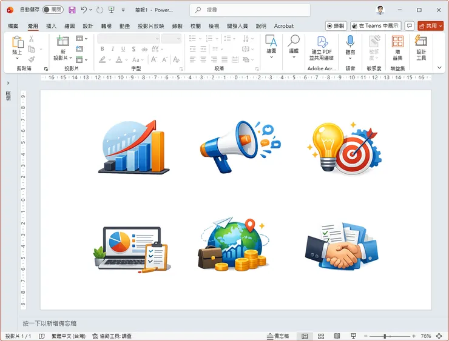Open the slide Section dropdown
The height and width of the screenshot is (341, 449).
(82, 59)
